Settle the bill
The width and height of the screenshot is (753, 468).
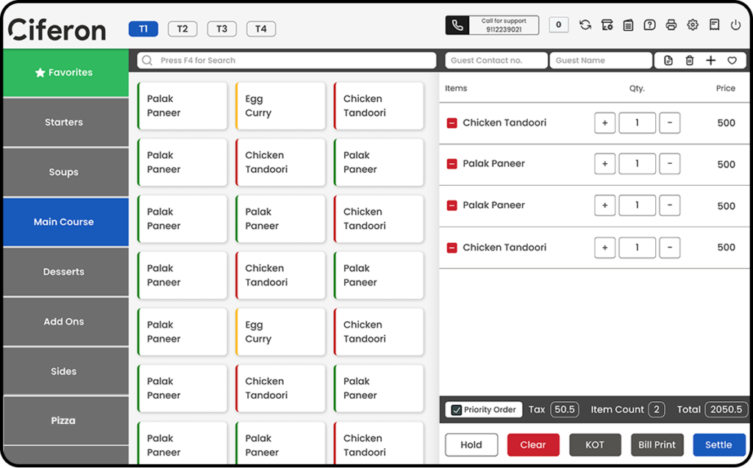[x=718, y=444]
